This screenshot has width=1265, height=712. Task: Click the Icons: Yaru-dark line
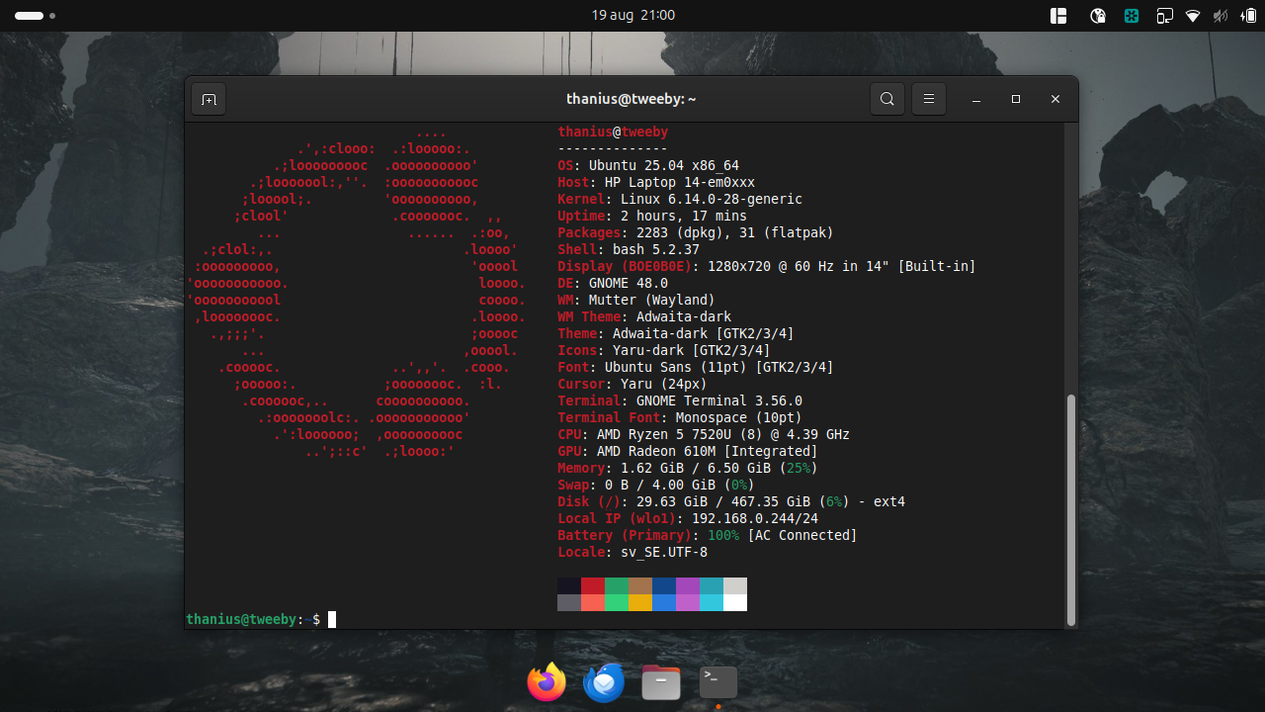pyautogui.click(x=664, y=350)
